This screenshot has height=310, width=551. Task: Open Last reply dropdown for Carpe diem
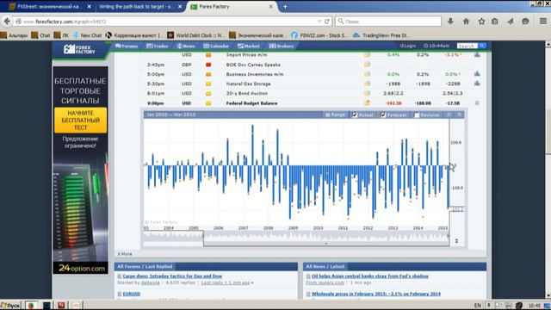tap(227, 282)
